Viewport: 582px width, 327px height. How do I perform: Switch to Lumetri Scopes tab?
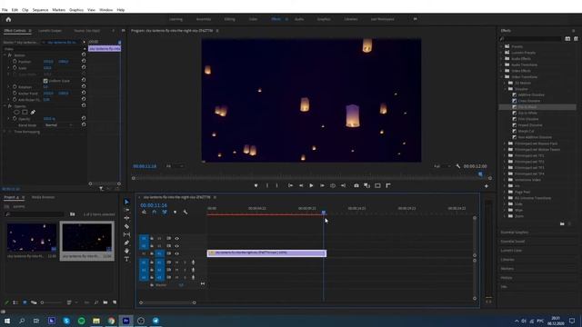coord(50,30)
